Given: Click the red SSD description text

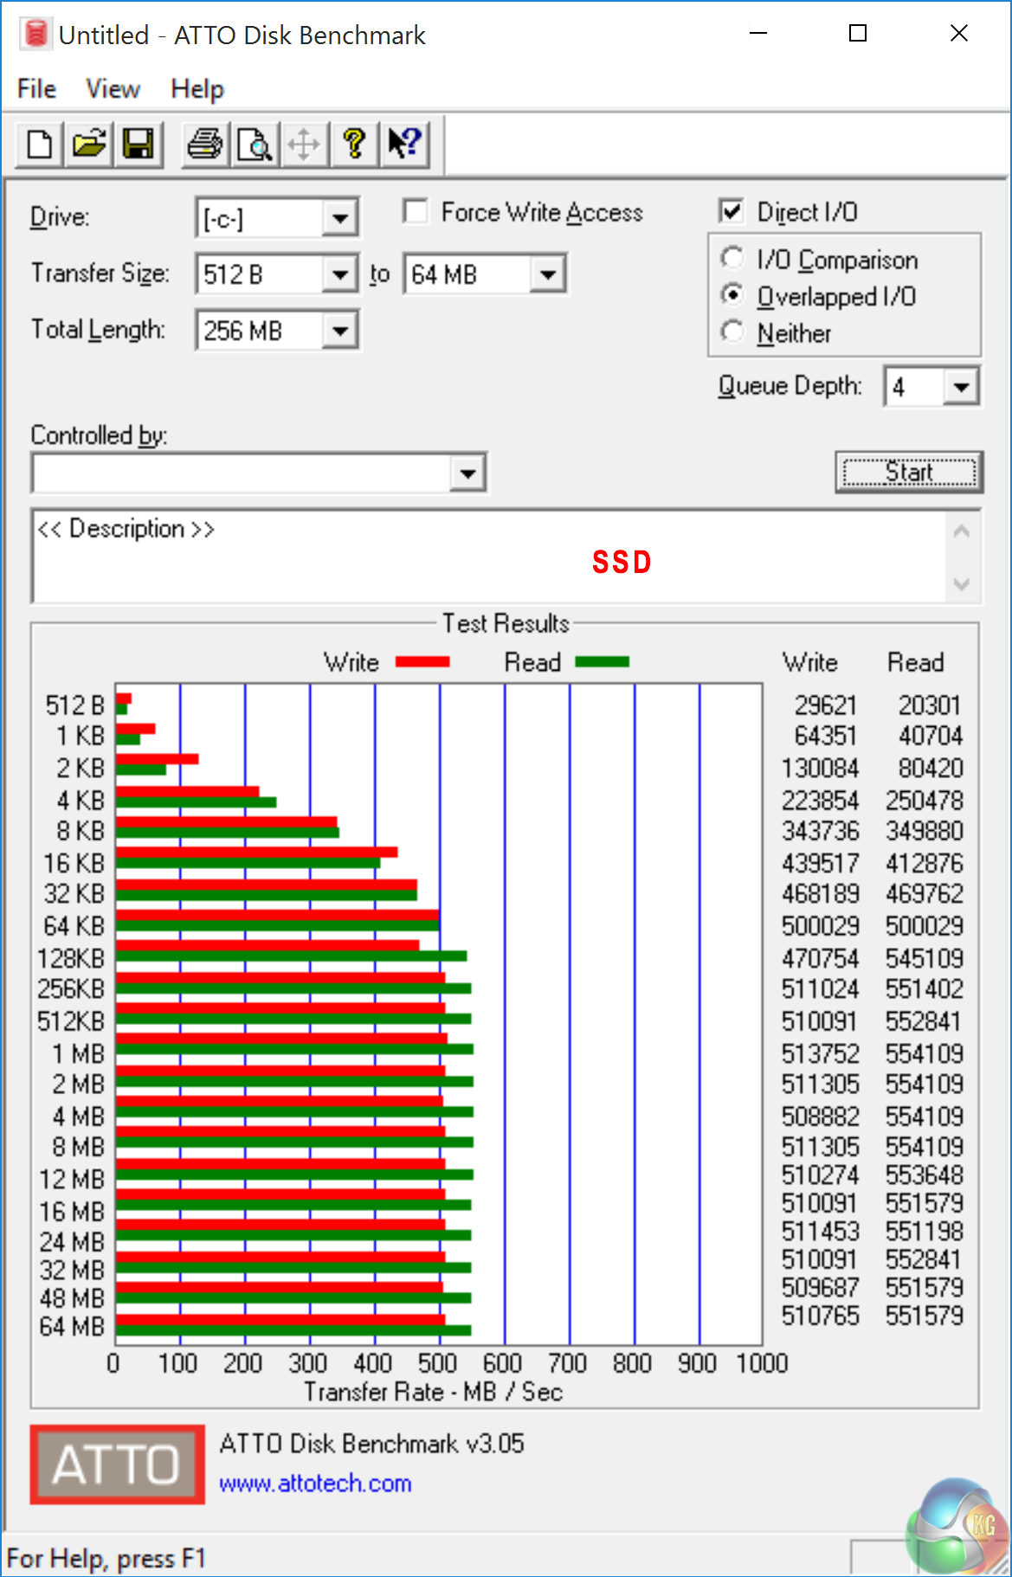Looking at the screenshot, I should (622, 562).
